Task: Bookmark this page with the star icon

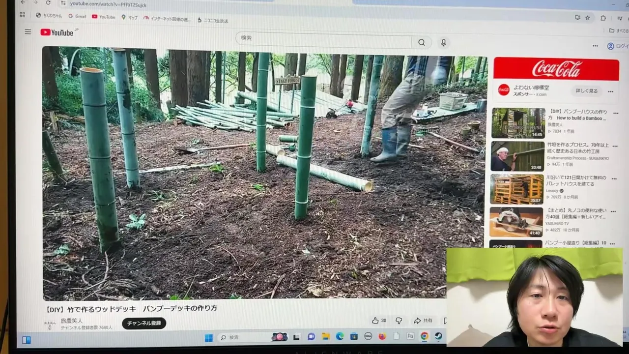Action: tap(588, 18)
